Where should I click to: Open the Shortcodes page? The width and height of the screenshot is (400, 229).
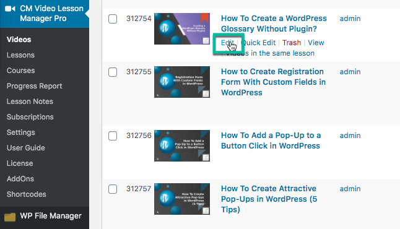[x=26, y=194]
